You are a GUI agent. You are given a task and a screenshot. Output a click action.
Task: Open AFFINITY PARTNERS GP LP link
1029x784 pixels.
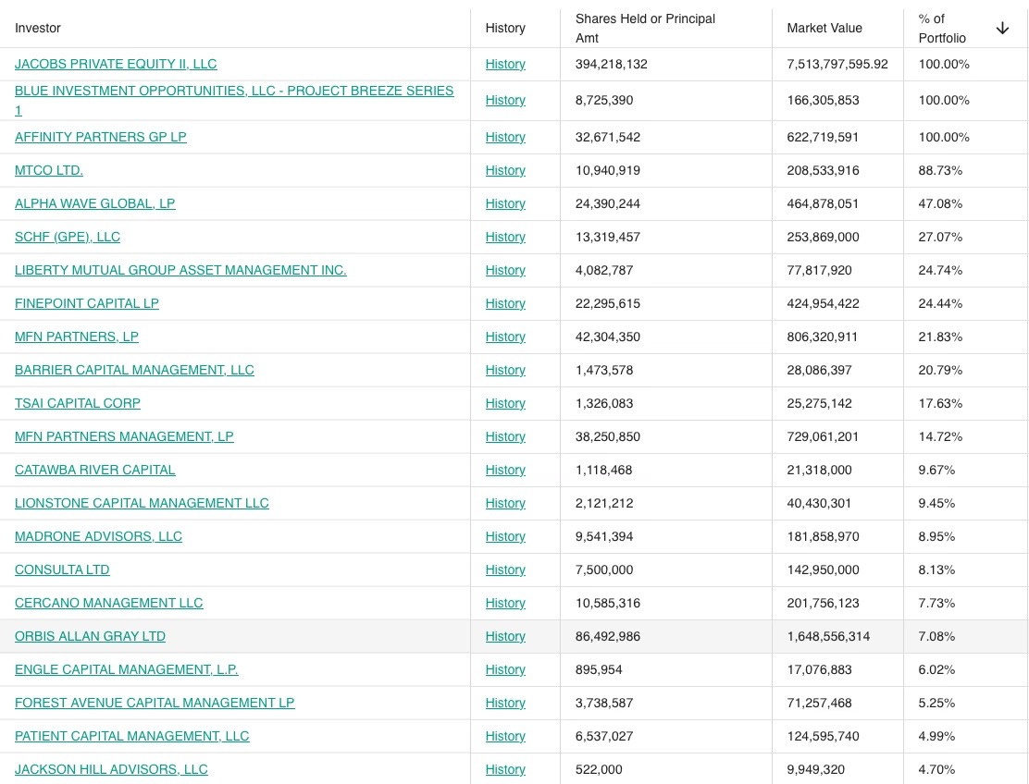click(x=101, y=137)
